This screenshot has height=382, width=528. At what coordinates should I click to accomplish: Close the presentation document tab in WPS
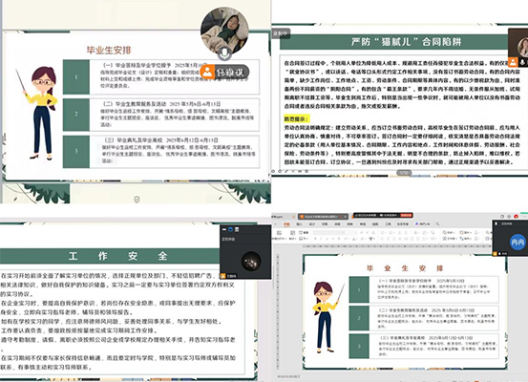click(x=346, y=217)
